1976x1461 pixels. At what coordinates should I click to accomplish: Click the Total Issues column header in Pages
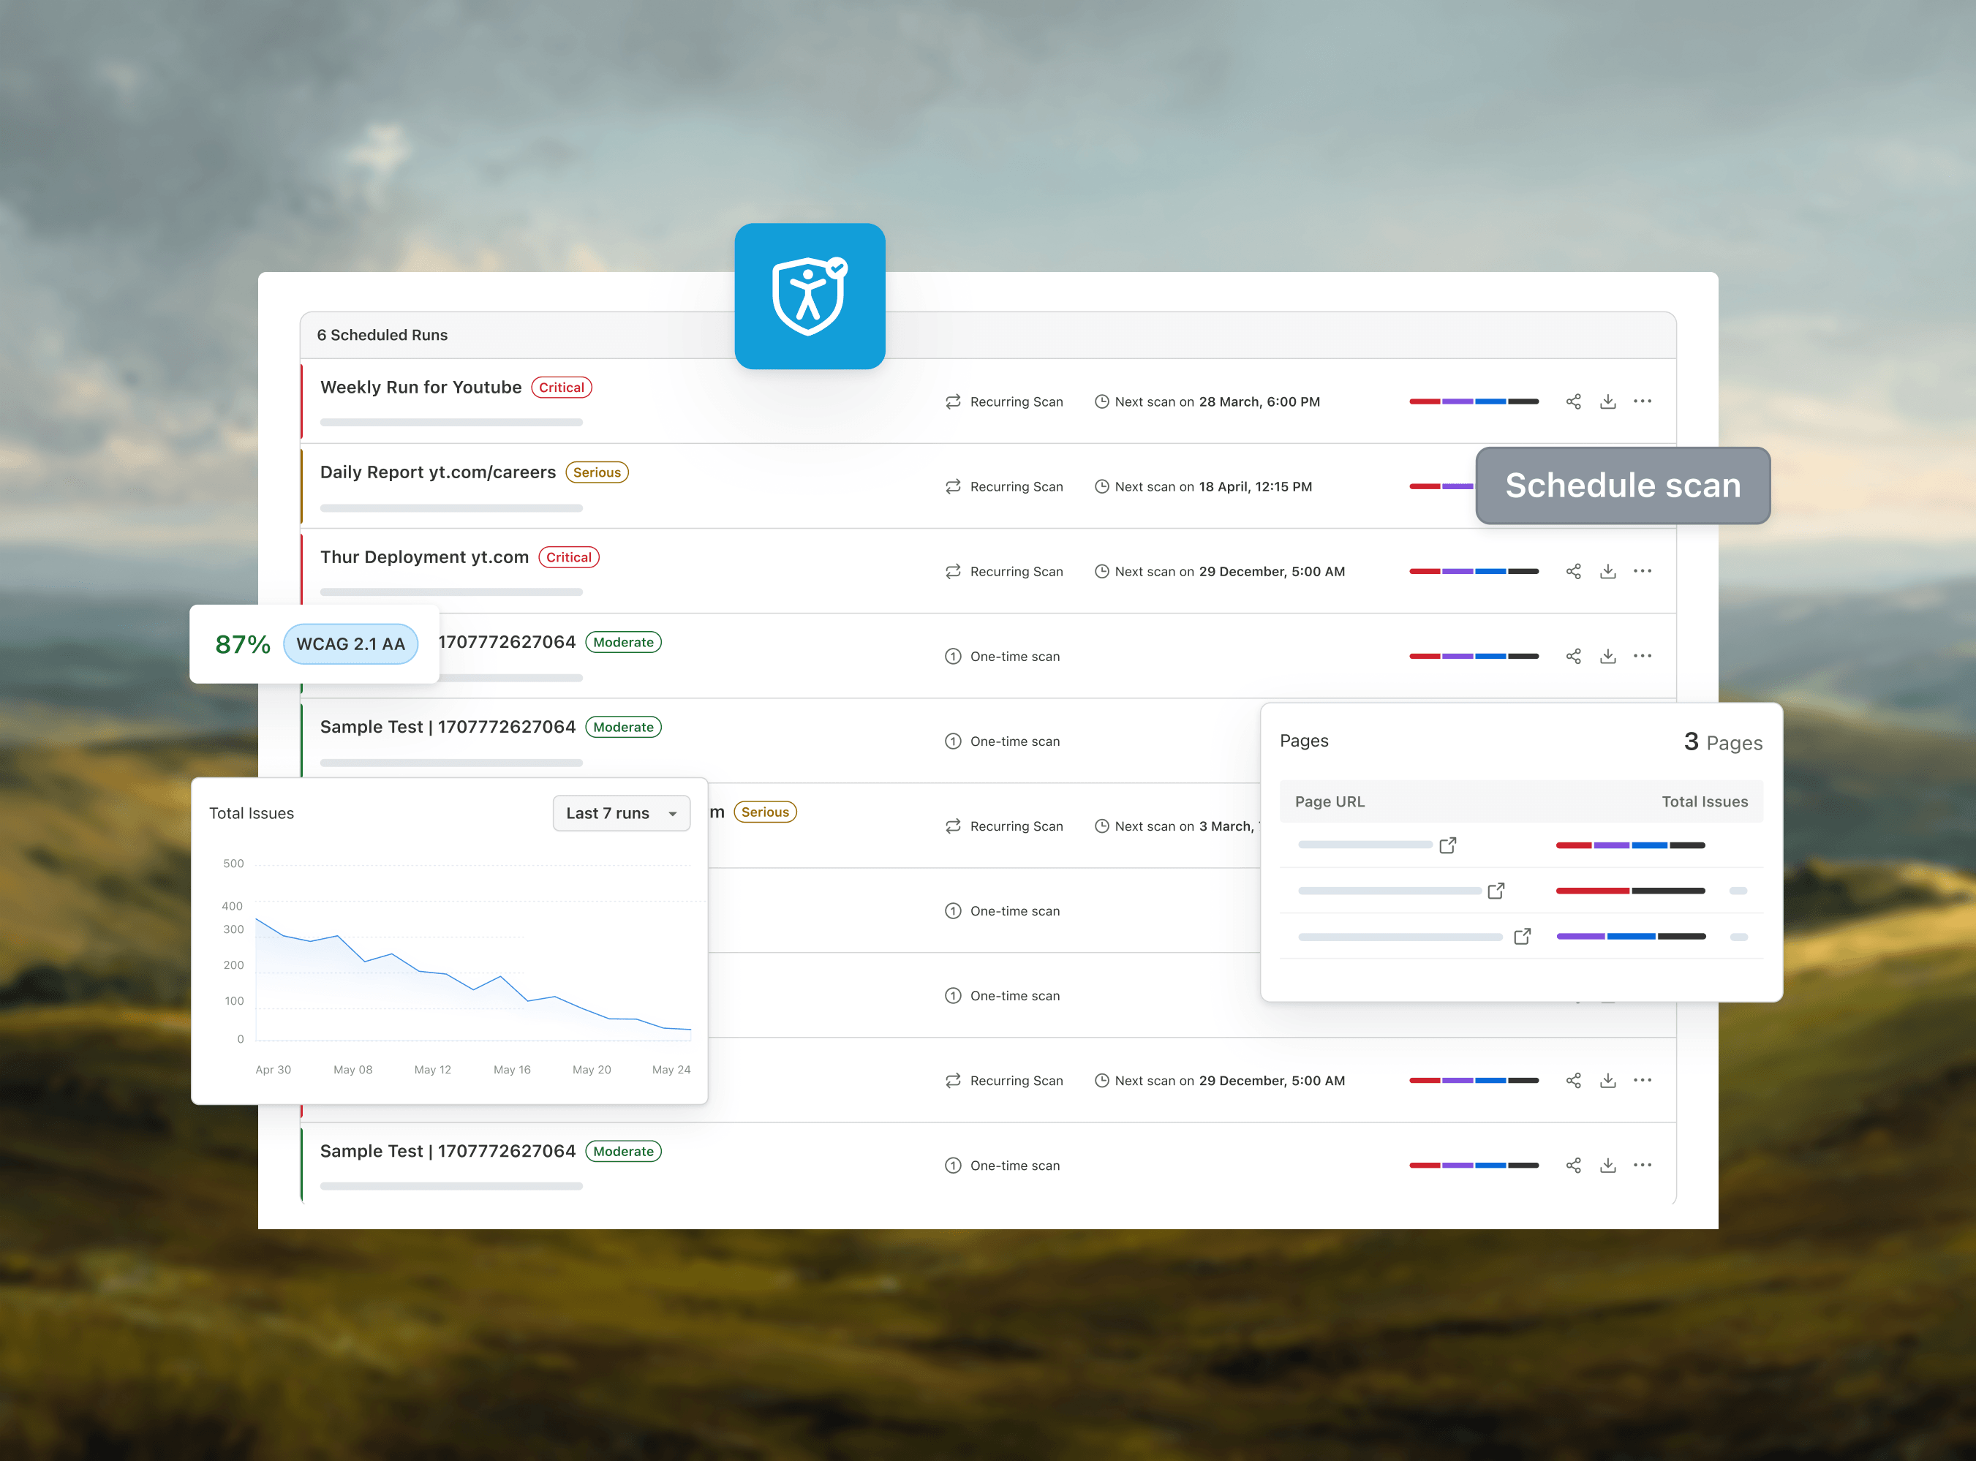click(x=1705, y=801)
